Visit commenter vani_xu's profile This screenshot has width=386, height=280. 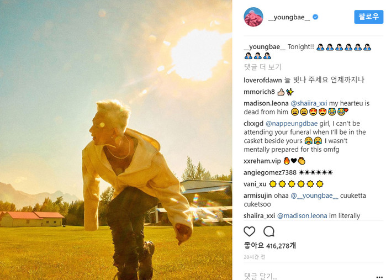point(255,184)
